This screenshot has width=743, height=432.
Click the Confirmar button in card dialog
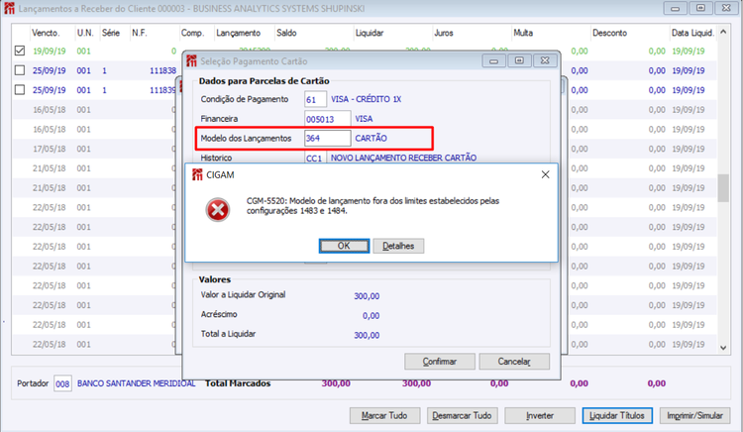(440, 362)
